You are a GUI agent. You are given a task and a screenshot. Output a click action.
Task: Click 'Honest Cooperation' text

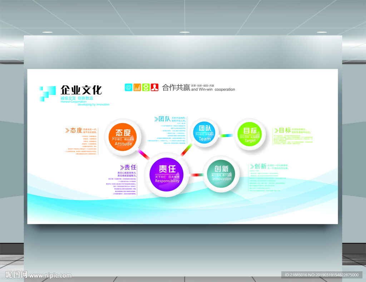(x=74, y=102)
